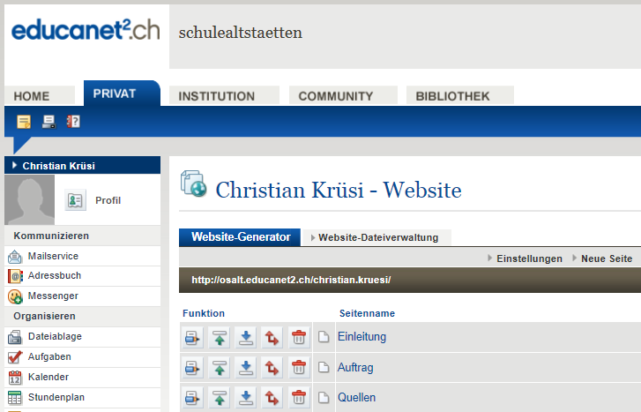
Task: Delete the Quellen page via trash icon
Action: (x=299, y=397)
